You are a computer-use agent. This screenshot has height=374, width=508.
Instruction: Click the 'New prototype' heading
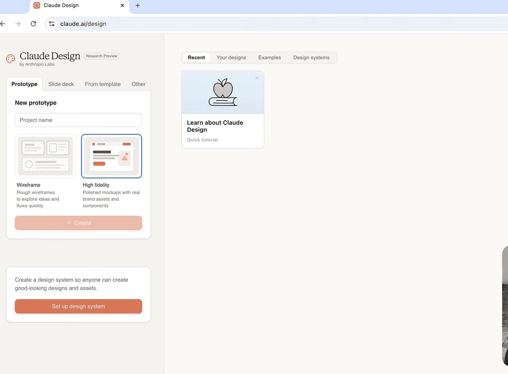36,103
